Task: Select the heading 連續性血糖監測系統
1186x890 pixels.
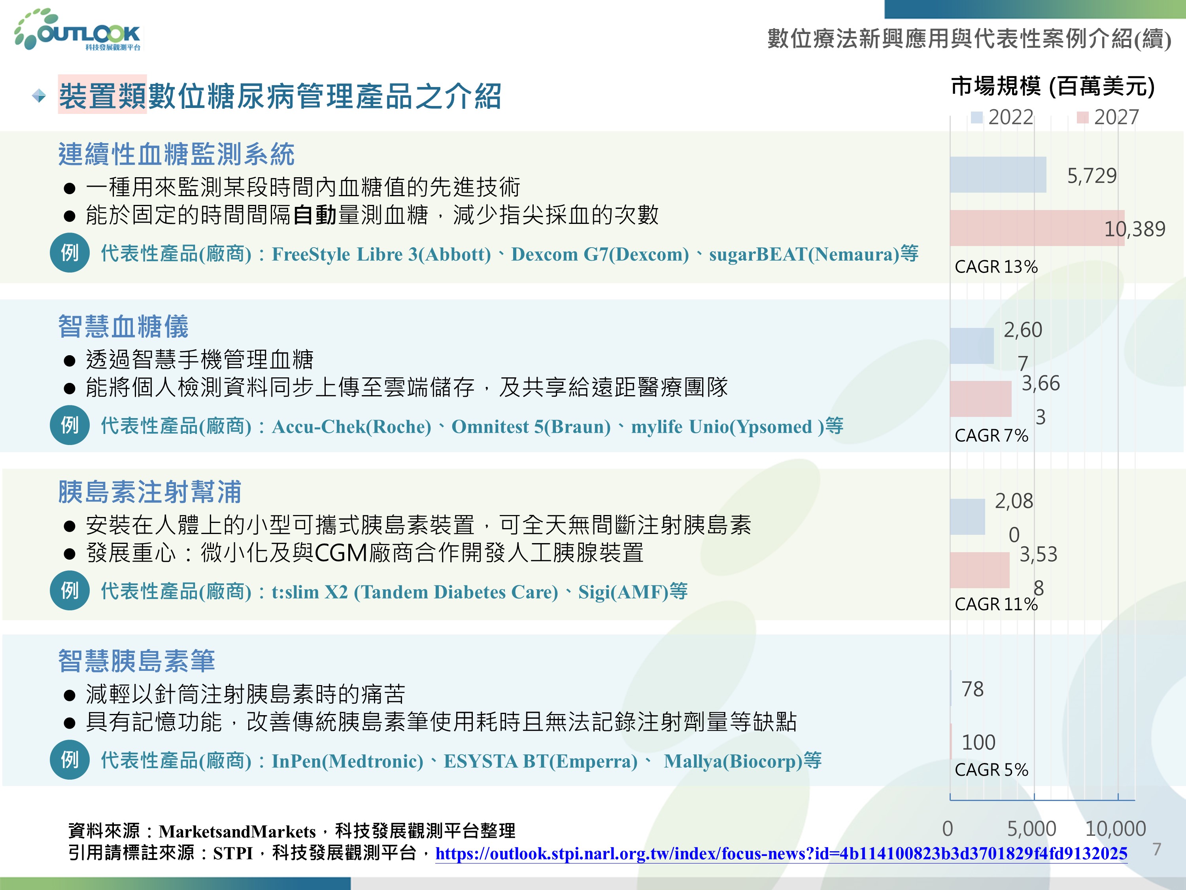Action: pos(176,155)
